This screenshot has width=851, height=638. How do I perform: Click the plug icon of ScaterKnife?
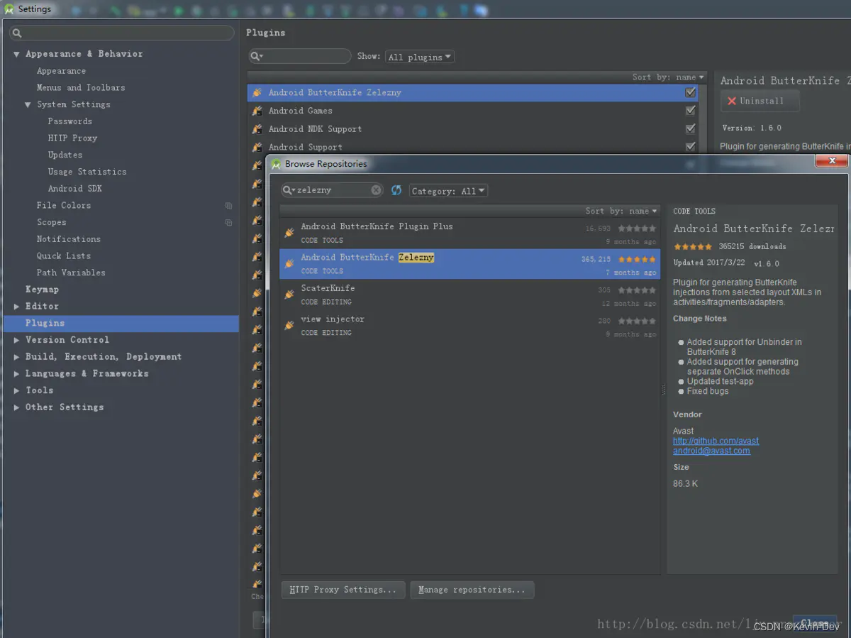[x=289, y=295]
